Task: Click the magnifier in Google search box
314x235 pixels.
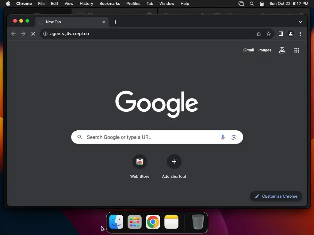Action: coord(79,137)
